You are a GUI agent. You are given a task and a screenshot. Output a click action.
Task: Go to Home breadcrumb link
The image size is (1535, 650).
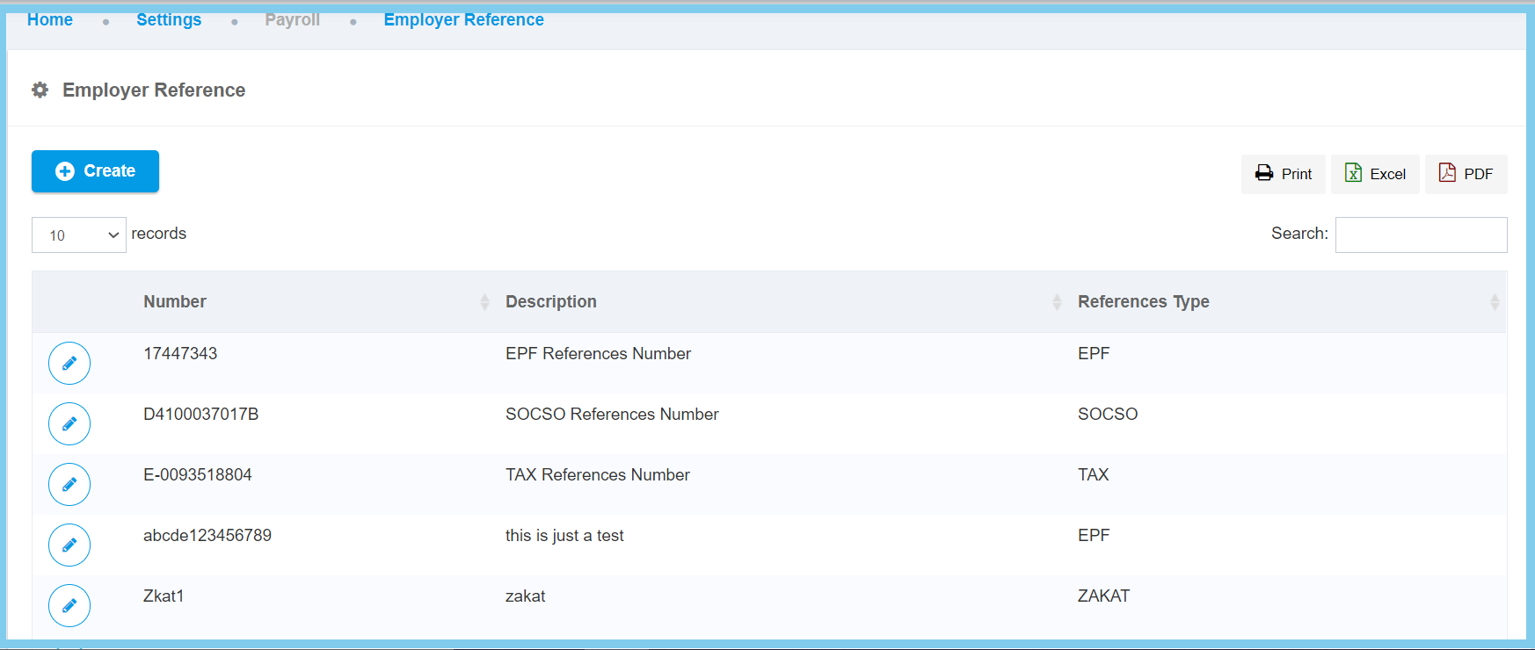coord(50,19)
